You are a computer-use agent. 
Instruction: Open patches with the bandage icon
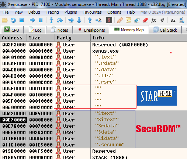click(x=120, y=20)
